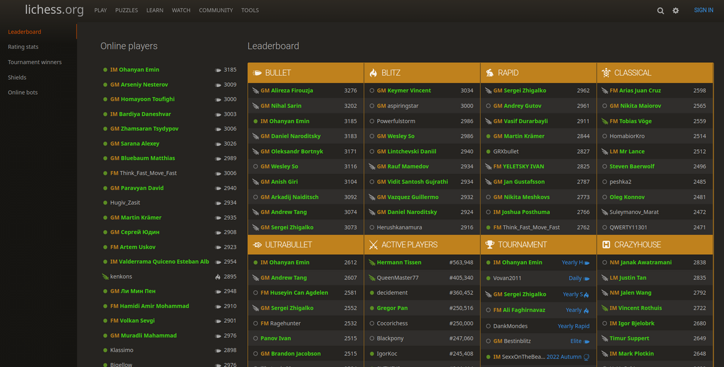Open the Yearly Rapid tournament link
This screenshot has height=367, width=724.
click(573, 327)
